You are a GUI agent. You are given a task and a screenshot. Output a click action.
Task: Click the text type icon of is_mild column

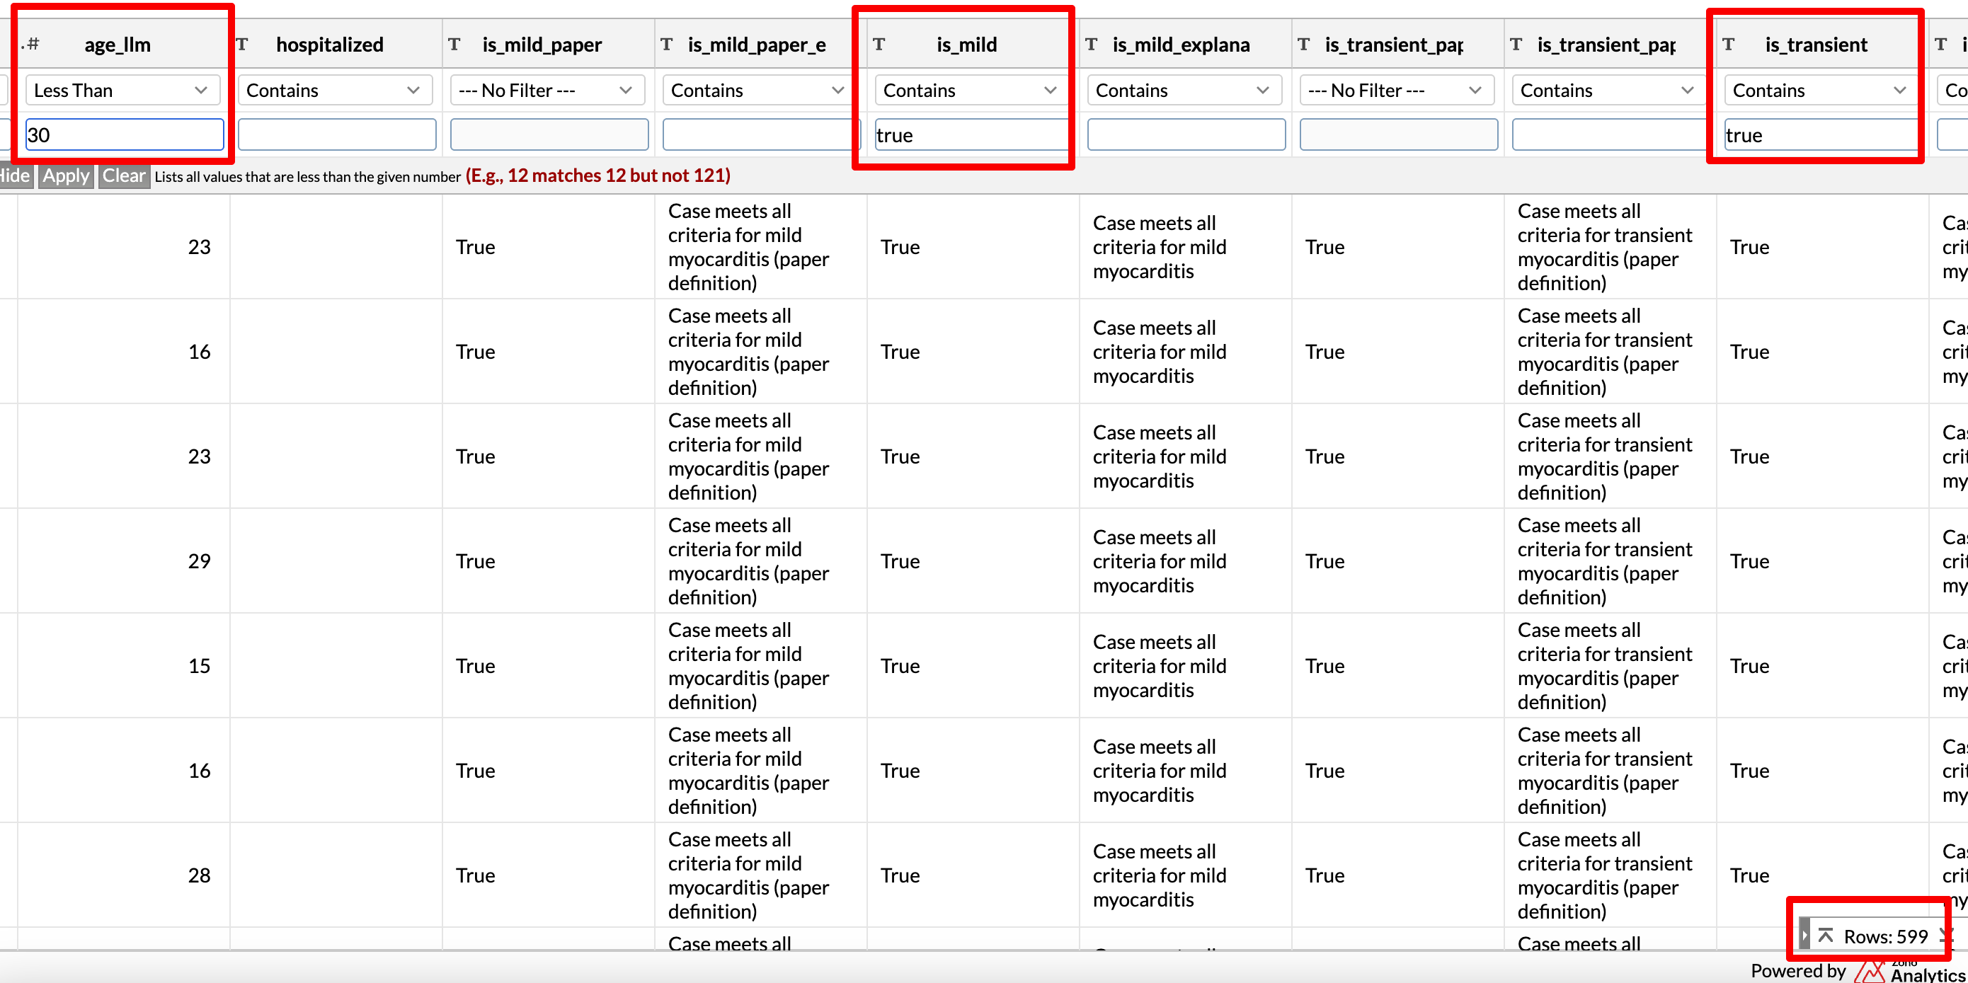click(879, 45)
